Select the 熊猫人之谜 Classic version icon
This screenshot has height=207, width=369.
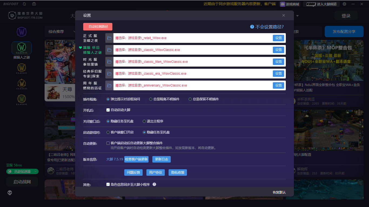pyautogui.click(x=21, y=48)
